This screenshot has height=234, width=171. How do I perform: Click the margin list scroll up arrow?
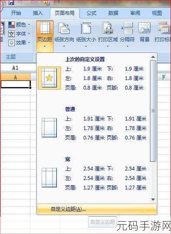pyautogui.click(x=153, y=57)
